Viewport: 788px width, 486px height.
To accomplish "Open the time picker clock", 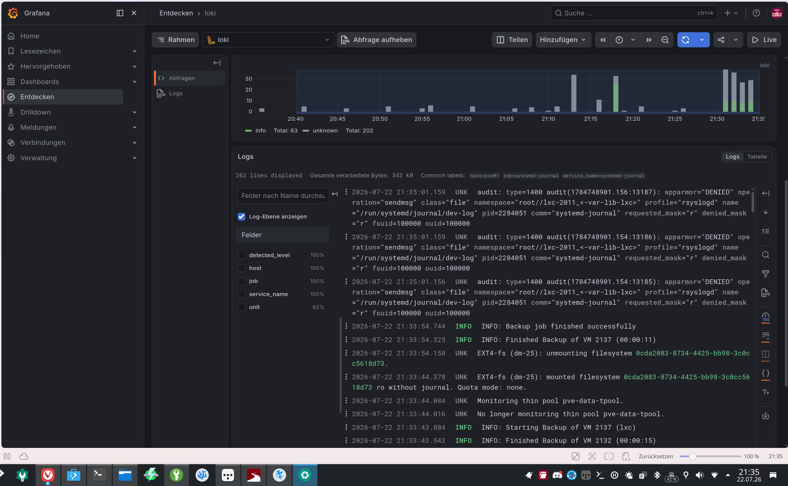I will tap(619, 40).
